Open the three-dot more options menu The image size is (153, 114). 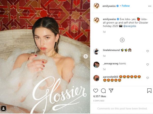[150, 6]
